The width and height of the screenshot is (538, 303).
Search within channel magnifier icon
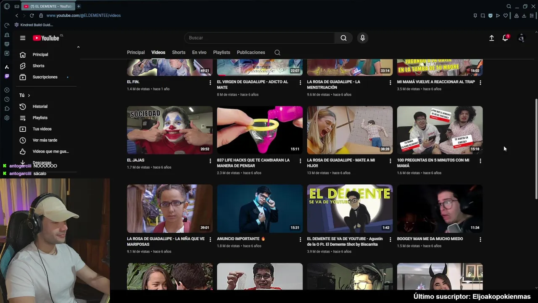pyautogui.click(x=277, y=53)
